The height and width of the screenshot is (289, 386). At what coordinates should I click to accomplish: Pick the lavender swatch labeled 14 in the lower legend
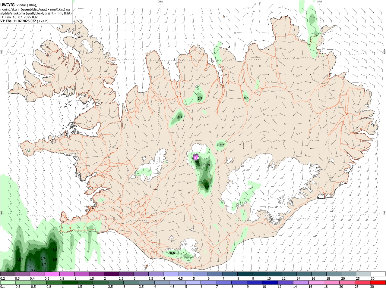[x=301, y=283]
